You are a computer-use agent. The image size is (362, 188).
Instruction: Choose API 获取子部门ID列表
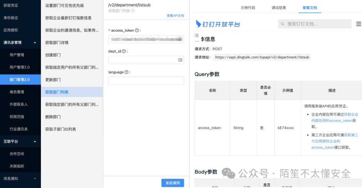click(72, 129)
